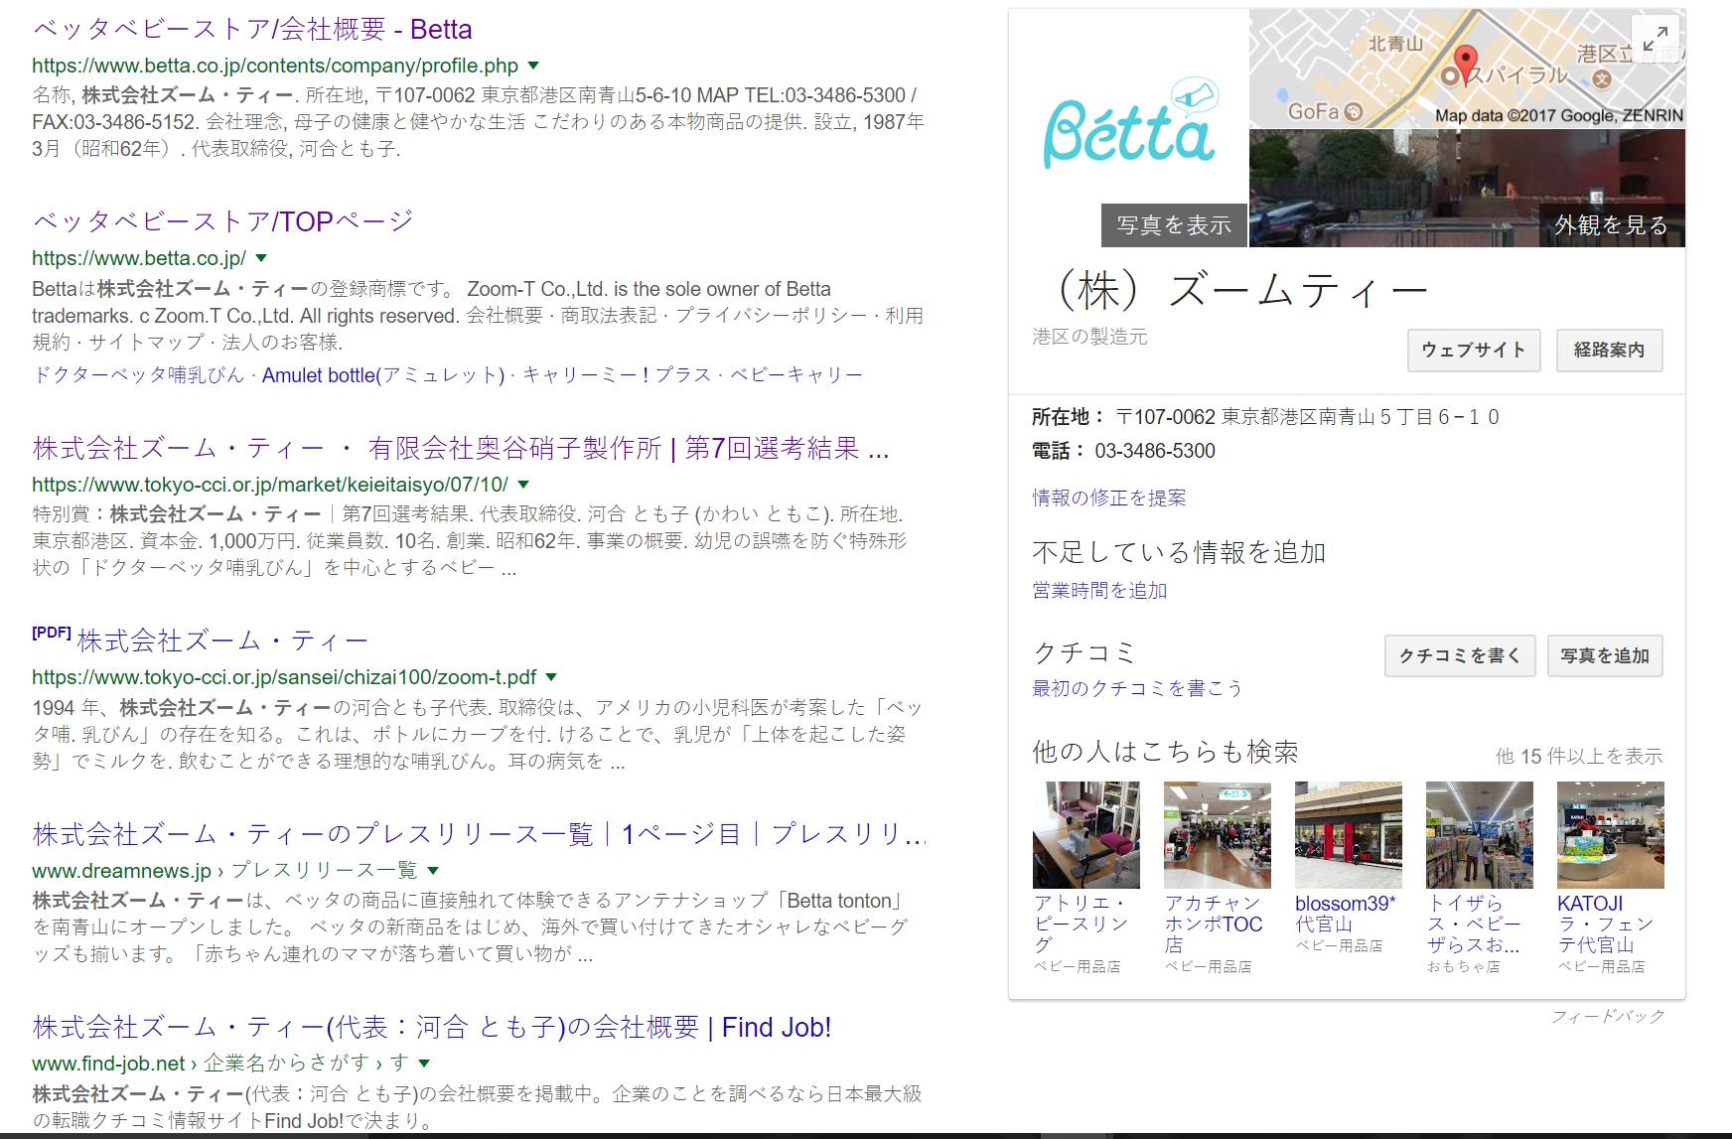Click 外観を見る street view photo
Image resolution: width=1732 pixels, height=1139 pixels.
[1467, 188]
